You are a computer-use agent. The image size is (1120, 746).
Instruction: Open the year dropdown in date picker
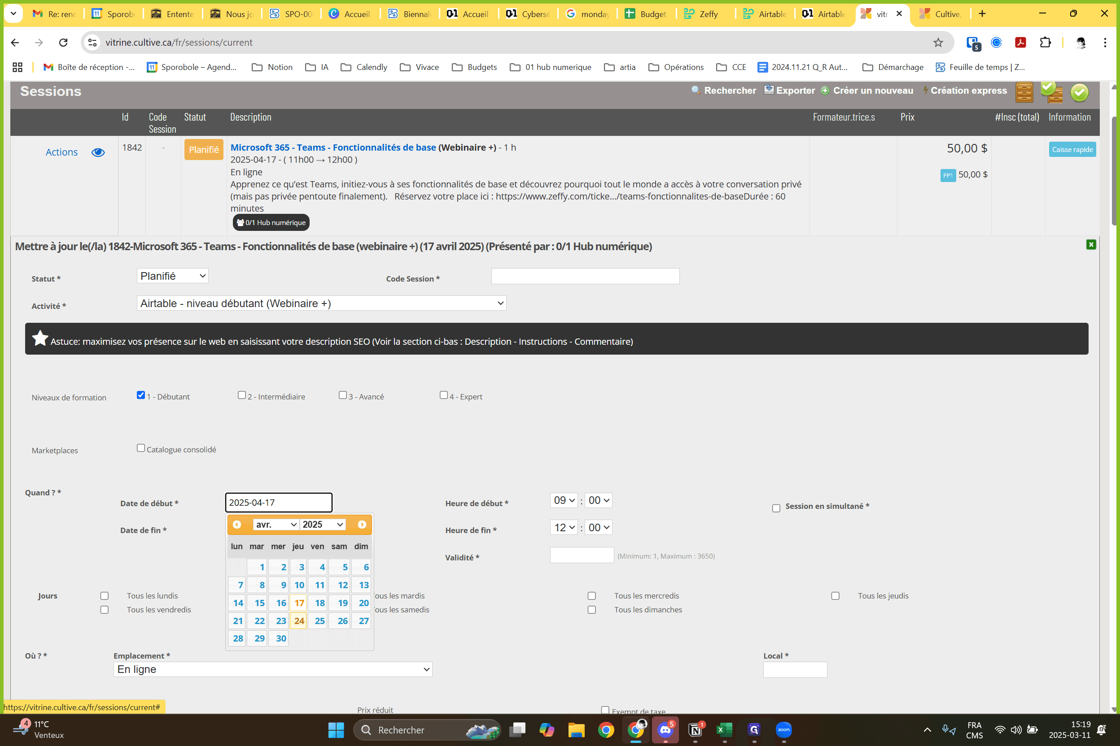coord(322,524)
